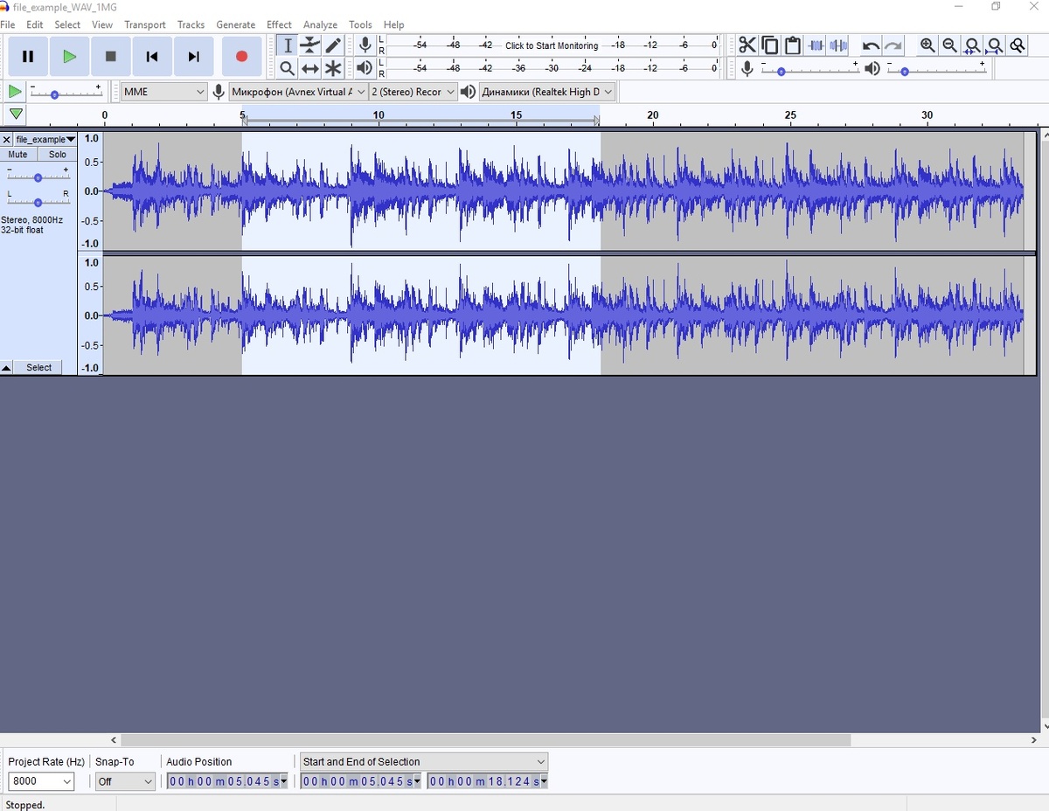Choose the Draw pencil tool
This screenshot has height=811, width=1049.
pos(333,45)
